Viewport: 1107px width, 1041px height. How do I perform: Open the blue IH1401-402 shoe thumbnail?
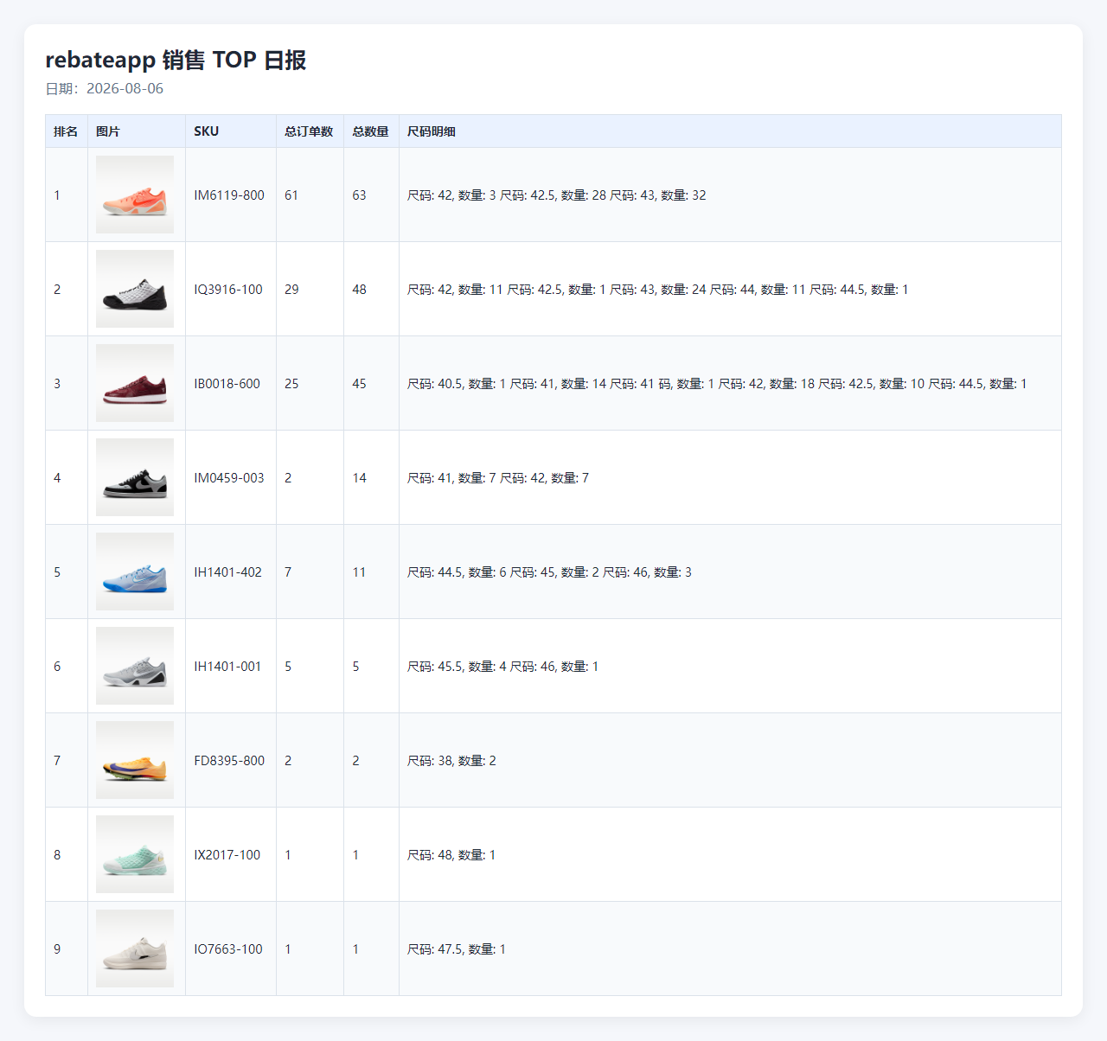135,572
